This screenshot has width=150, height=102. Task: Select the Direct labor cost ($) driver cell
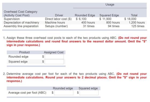tap(58, 19)
